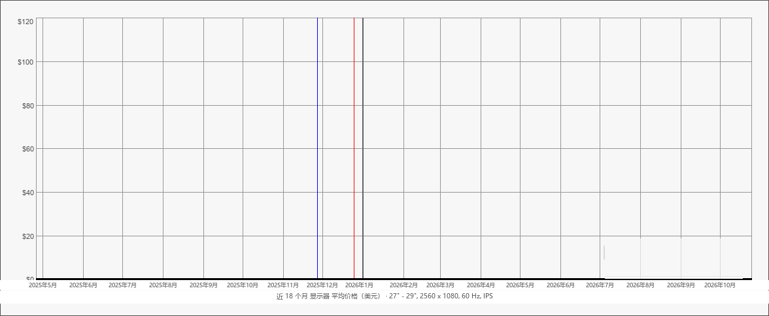769x316 pixels.
Task: Click the blue vertical marker line
Action: [x=317, y=148]
